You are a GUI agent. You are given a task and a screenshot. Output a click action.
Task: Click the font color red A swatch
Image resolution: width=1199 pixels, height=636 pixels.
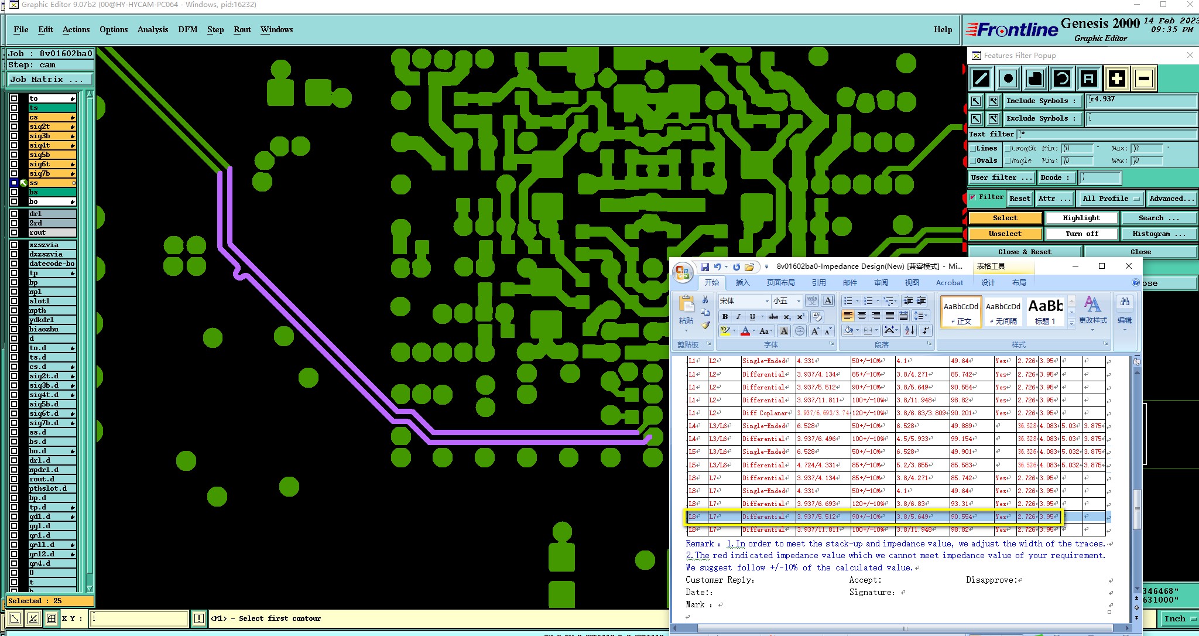[745, 331]
